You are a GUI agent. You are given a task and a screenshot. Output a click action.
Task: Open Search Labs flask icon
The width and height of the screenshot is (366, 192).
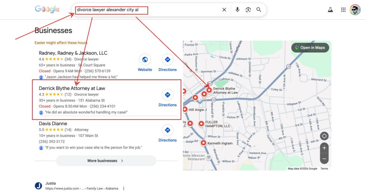click(330, 10)
